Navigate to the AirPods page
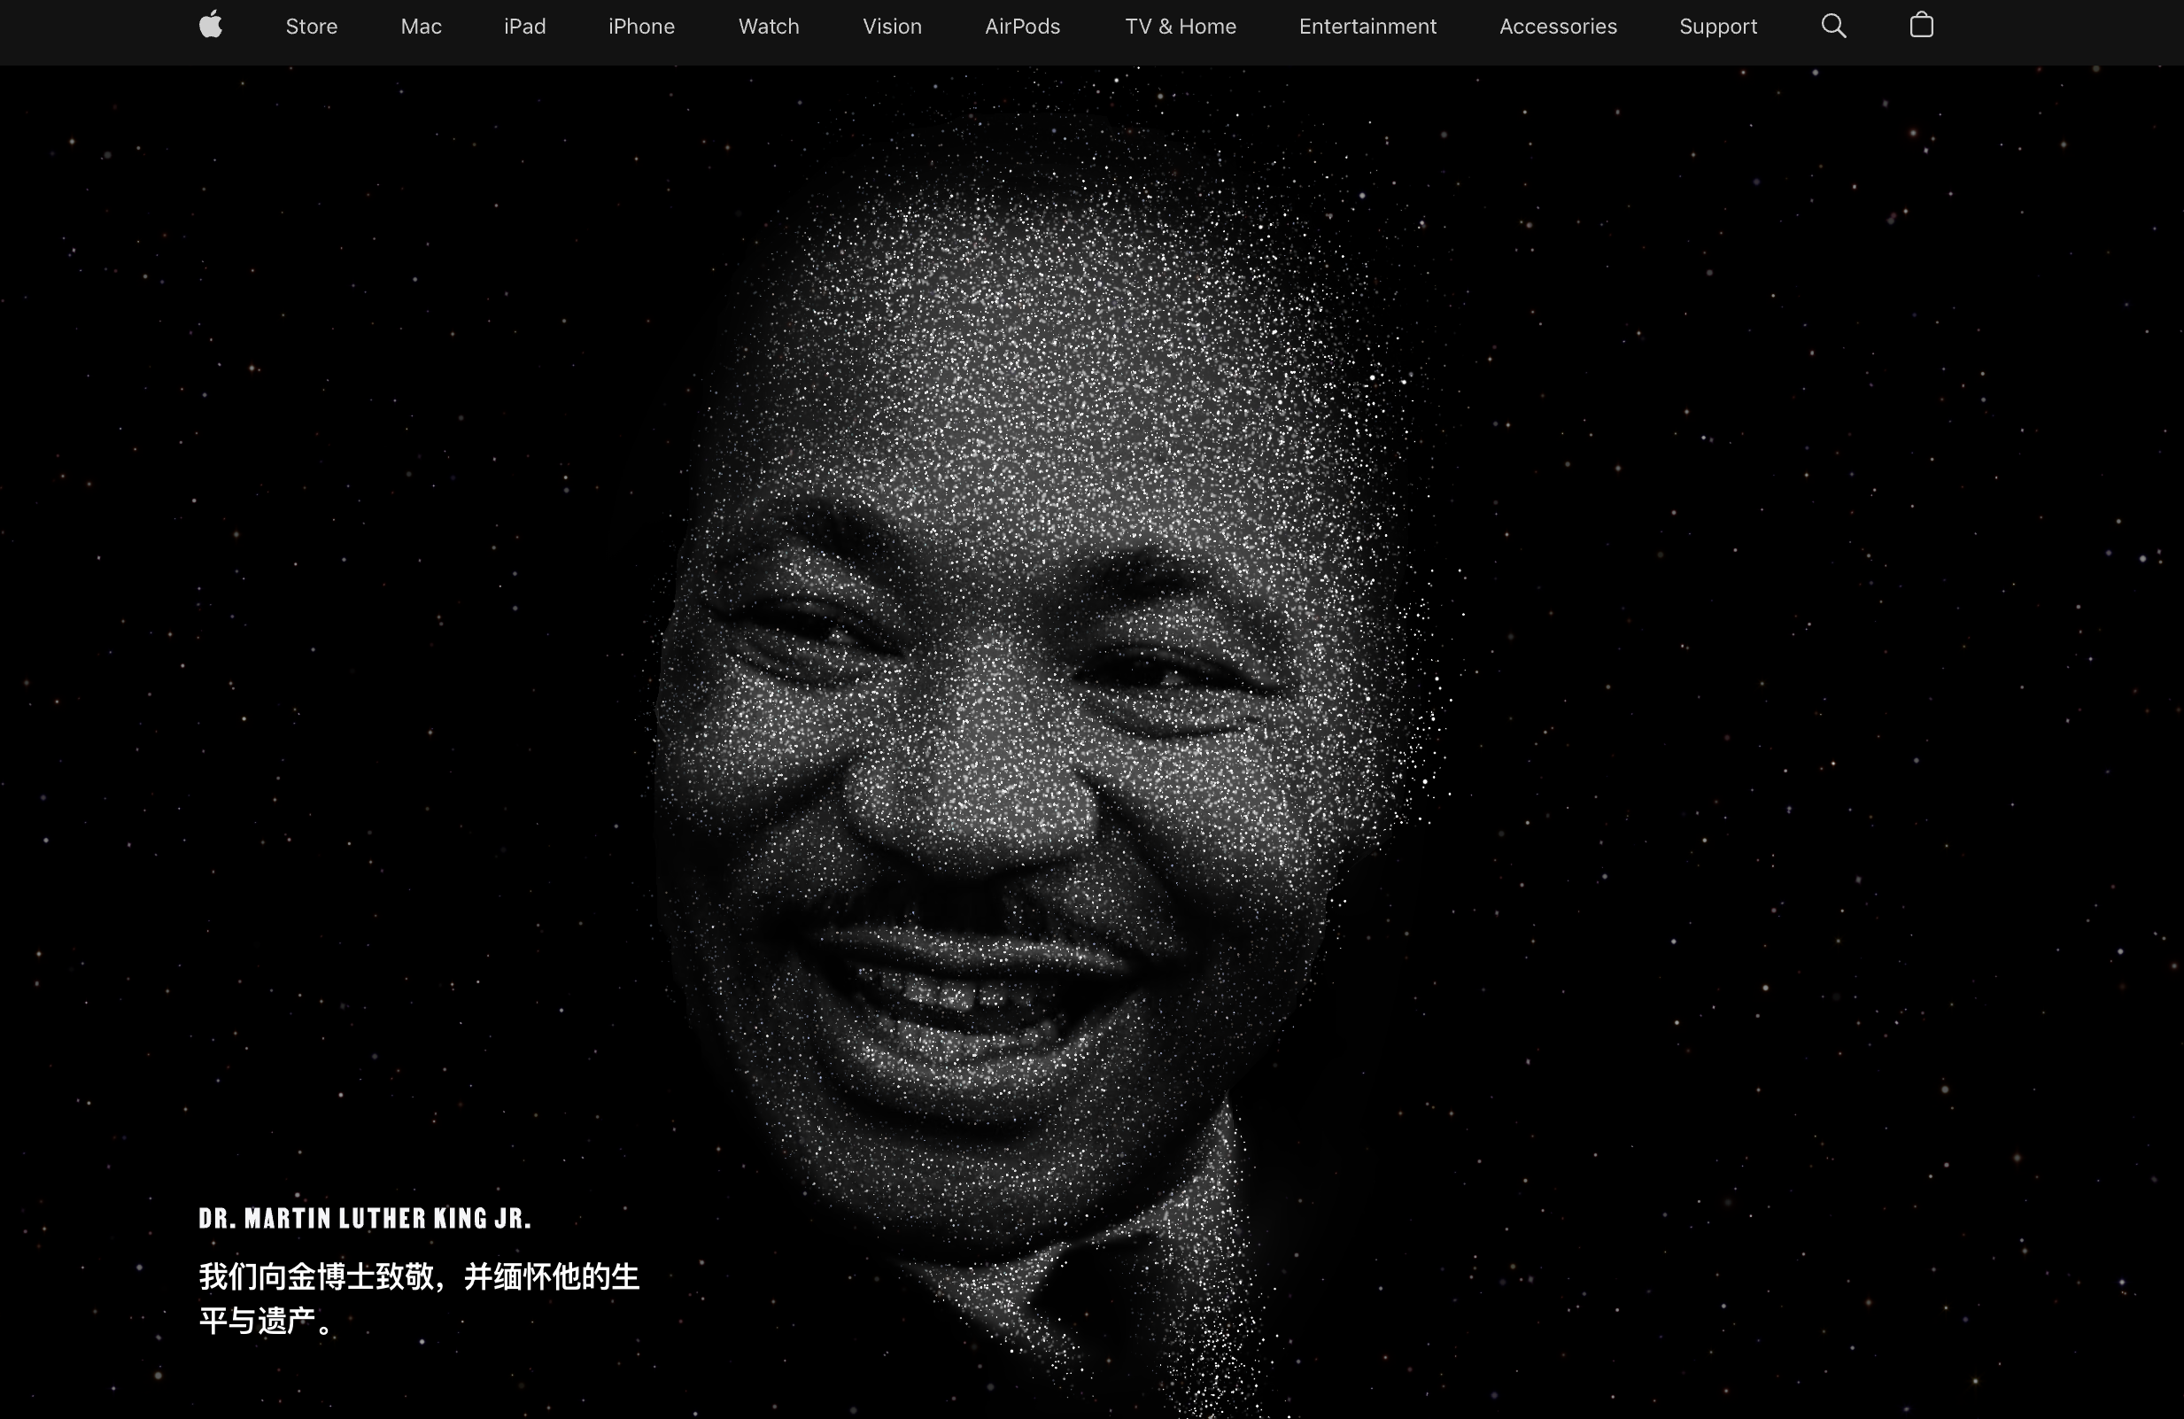The image size is (2184, 1419). [x=1022, y=27]
